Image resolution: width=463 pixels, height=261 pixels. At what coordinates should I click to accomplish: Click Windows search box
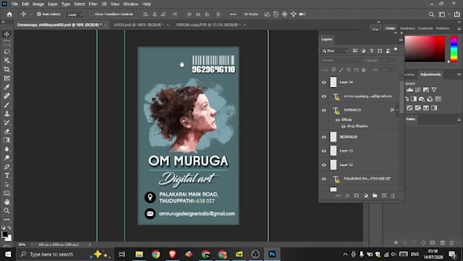tap(65, 254)
